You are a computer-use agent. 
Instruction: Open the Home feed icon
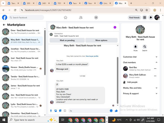[66, 17]
